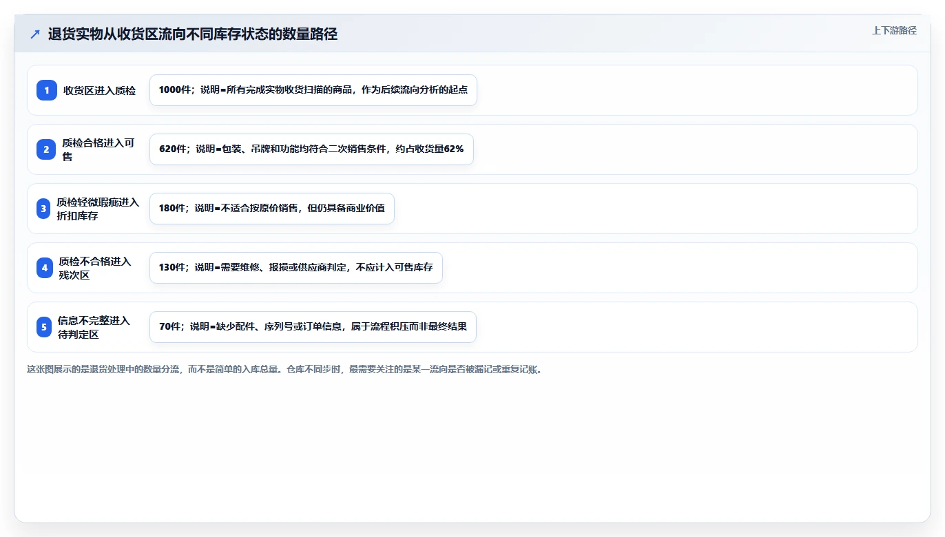Select the 信息不完整进入待判定区 step label
Viewport: 945px width, 537px height.
(x=94, y=327)
